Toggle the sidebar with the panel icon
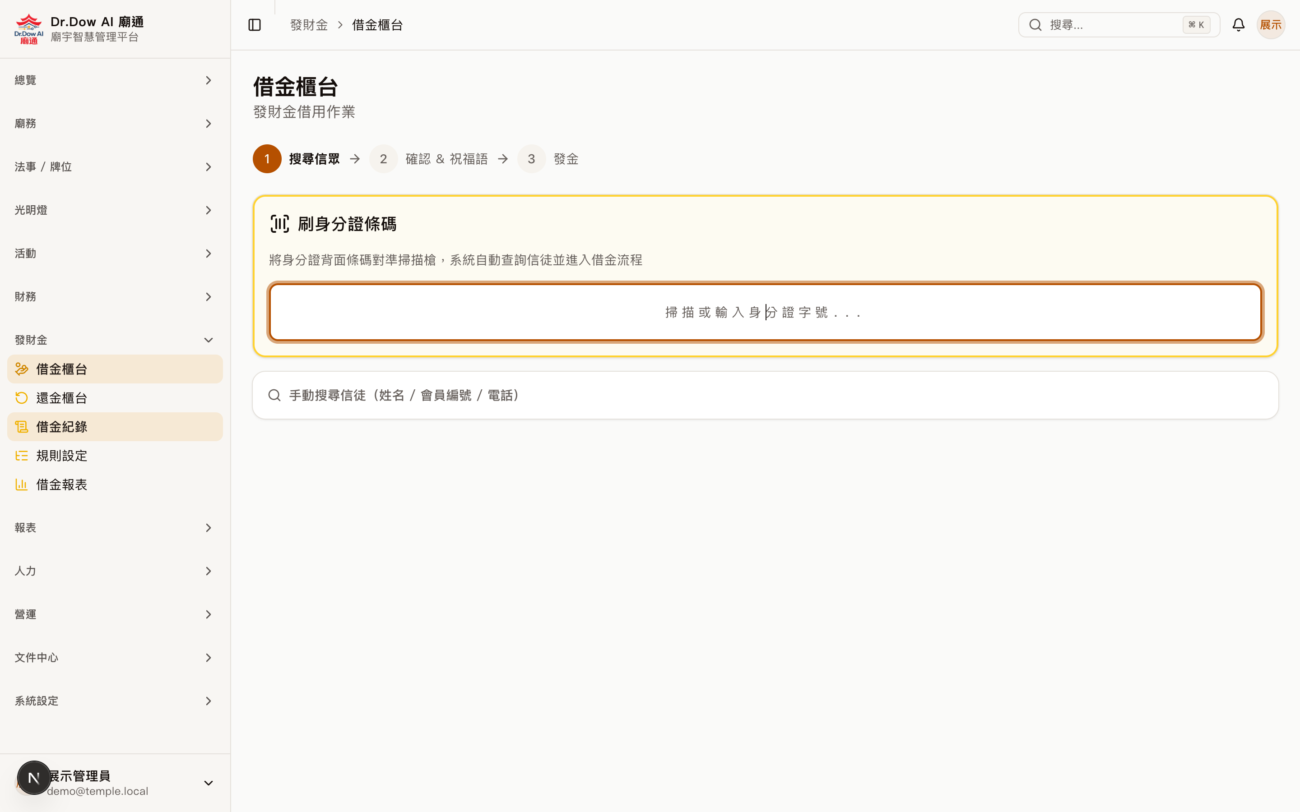This screenshot has width=1300, height=812. 254,25
